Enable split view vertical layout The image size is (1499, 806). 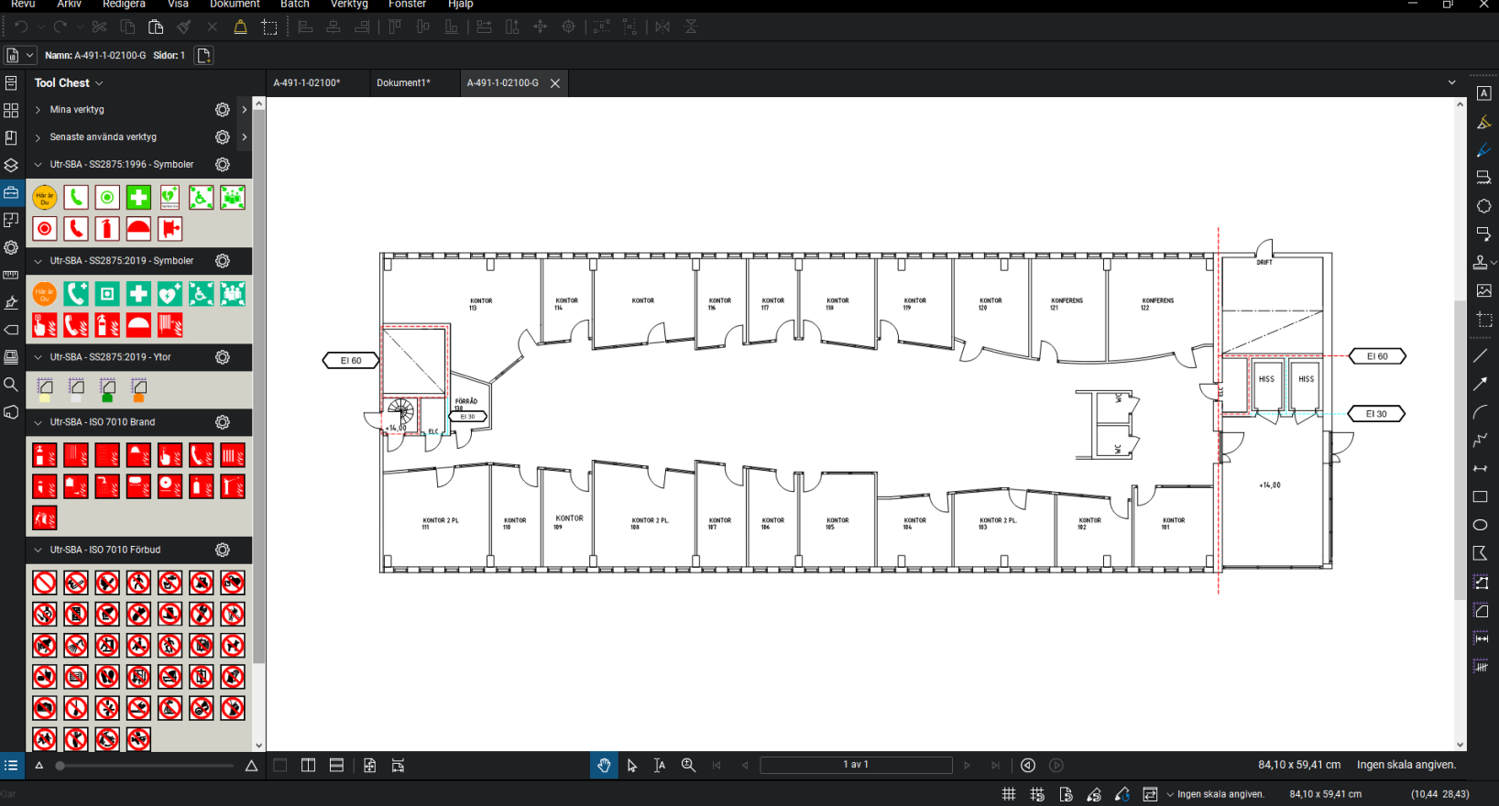[x=309, y=766]
